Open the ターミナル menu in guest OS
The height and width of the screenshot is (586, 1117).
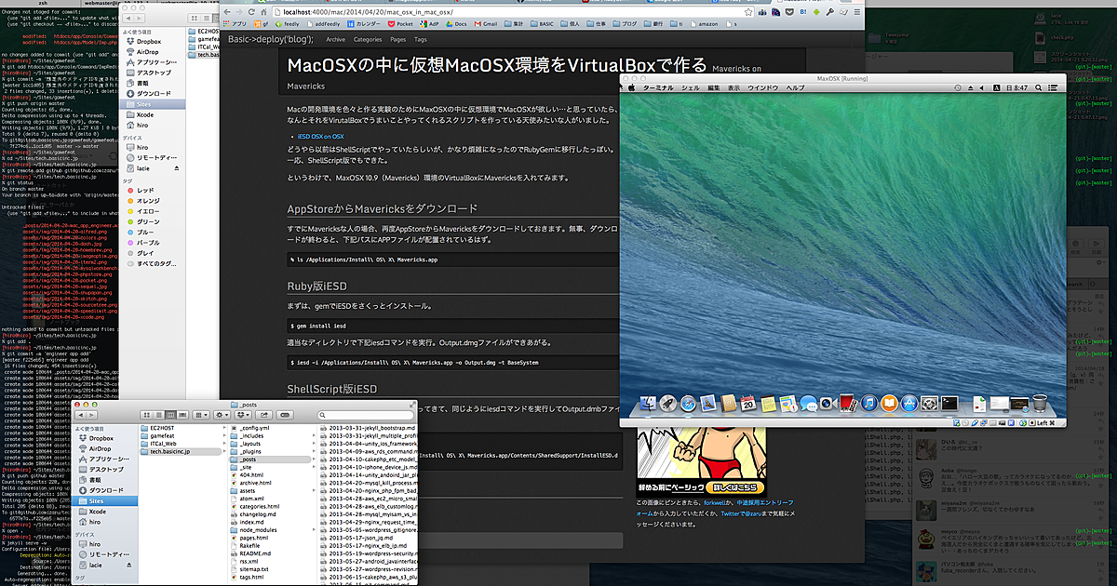point(658,87)
